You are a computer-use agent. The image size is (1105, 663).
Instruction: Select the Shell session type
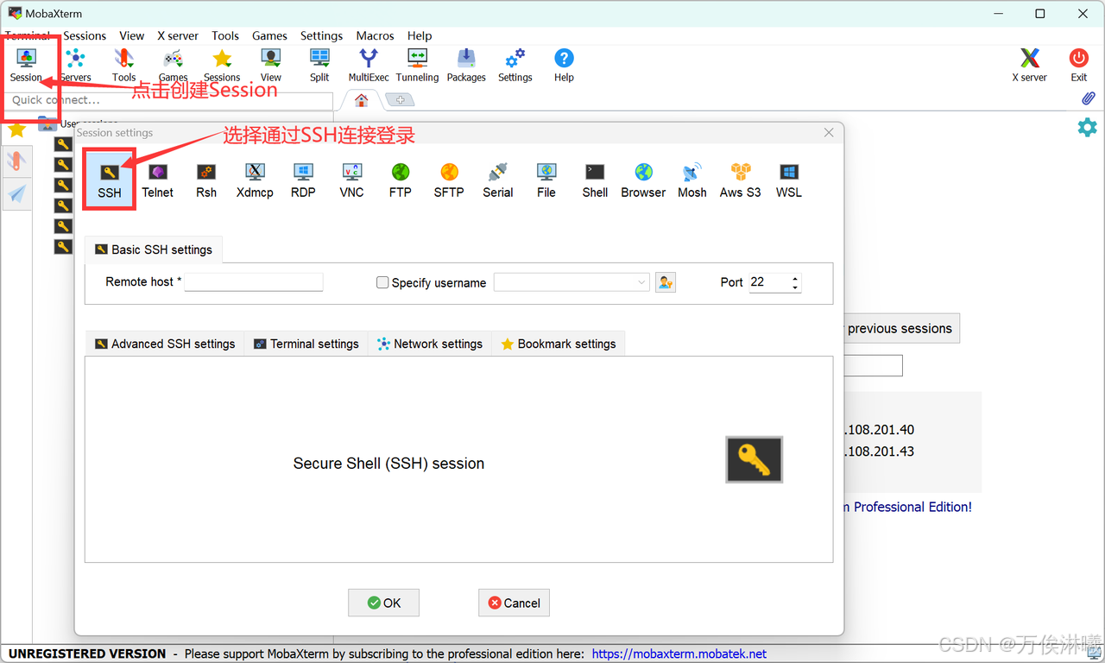pyautogui.click(x=595, y=180)
